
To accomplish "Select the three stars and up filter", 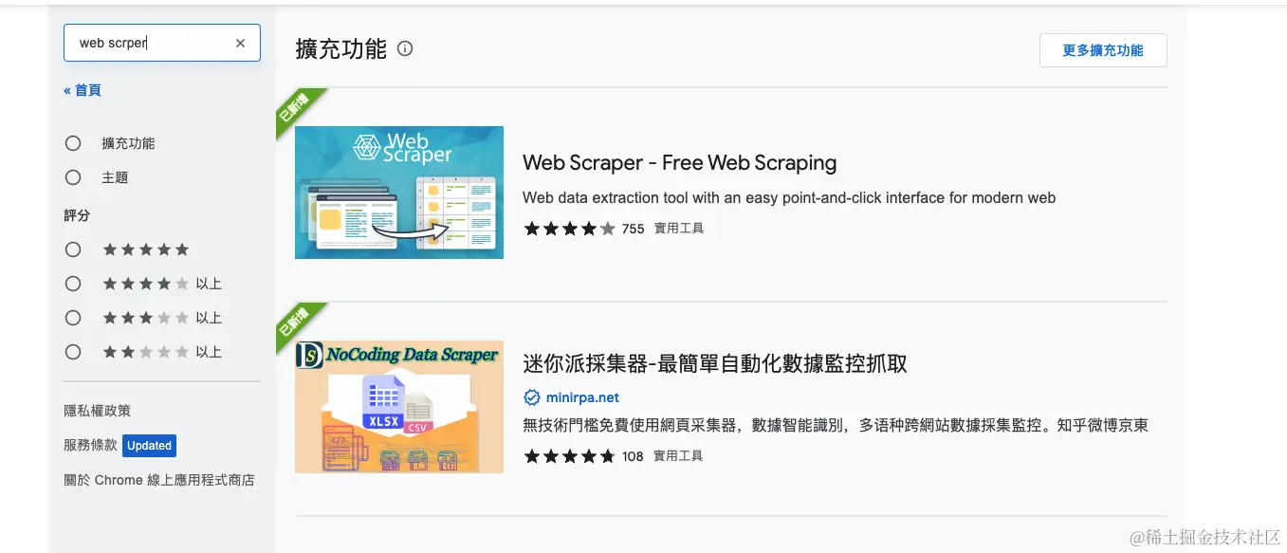I will pos(73,318).
